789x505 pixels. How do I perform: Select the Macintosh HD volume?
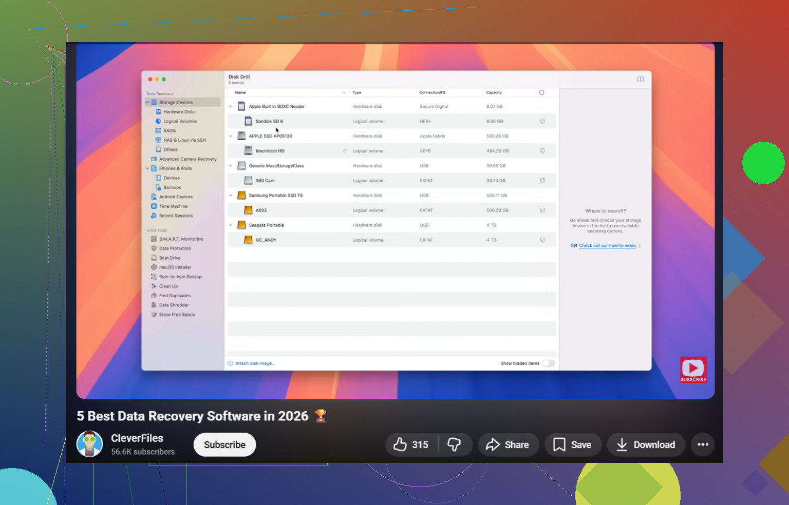(x=392, y=151)
